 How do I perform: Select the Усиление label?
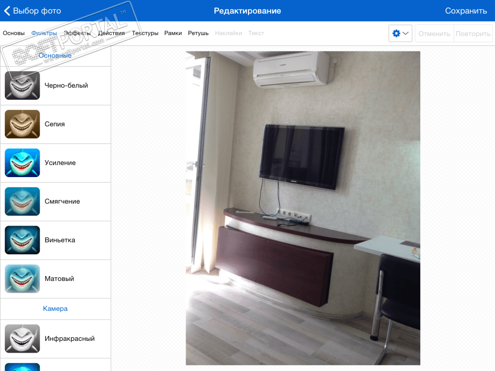pos(60,163)
